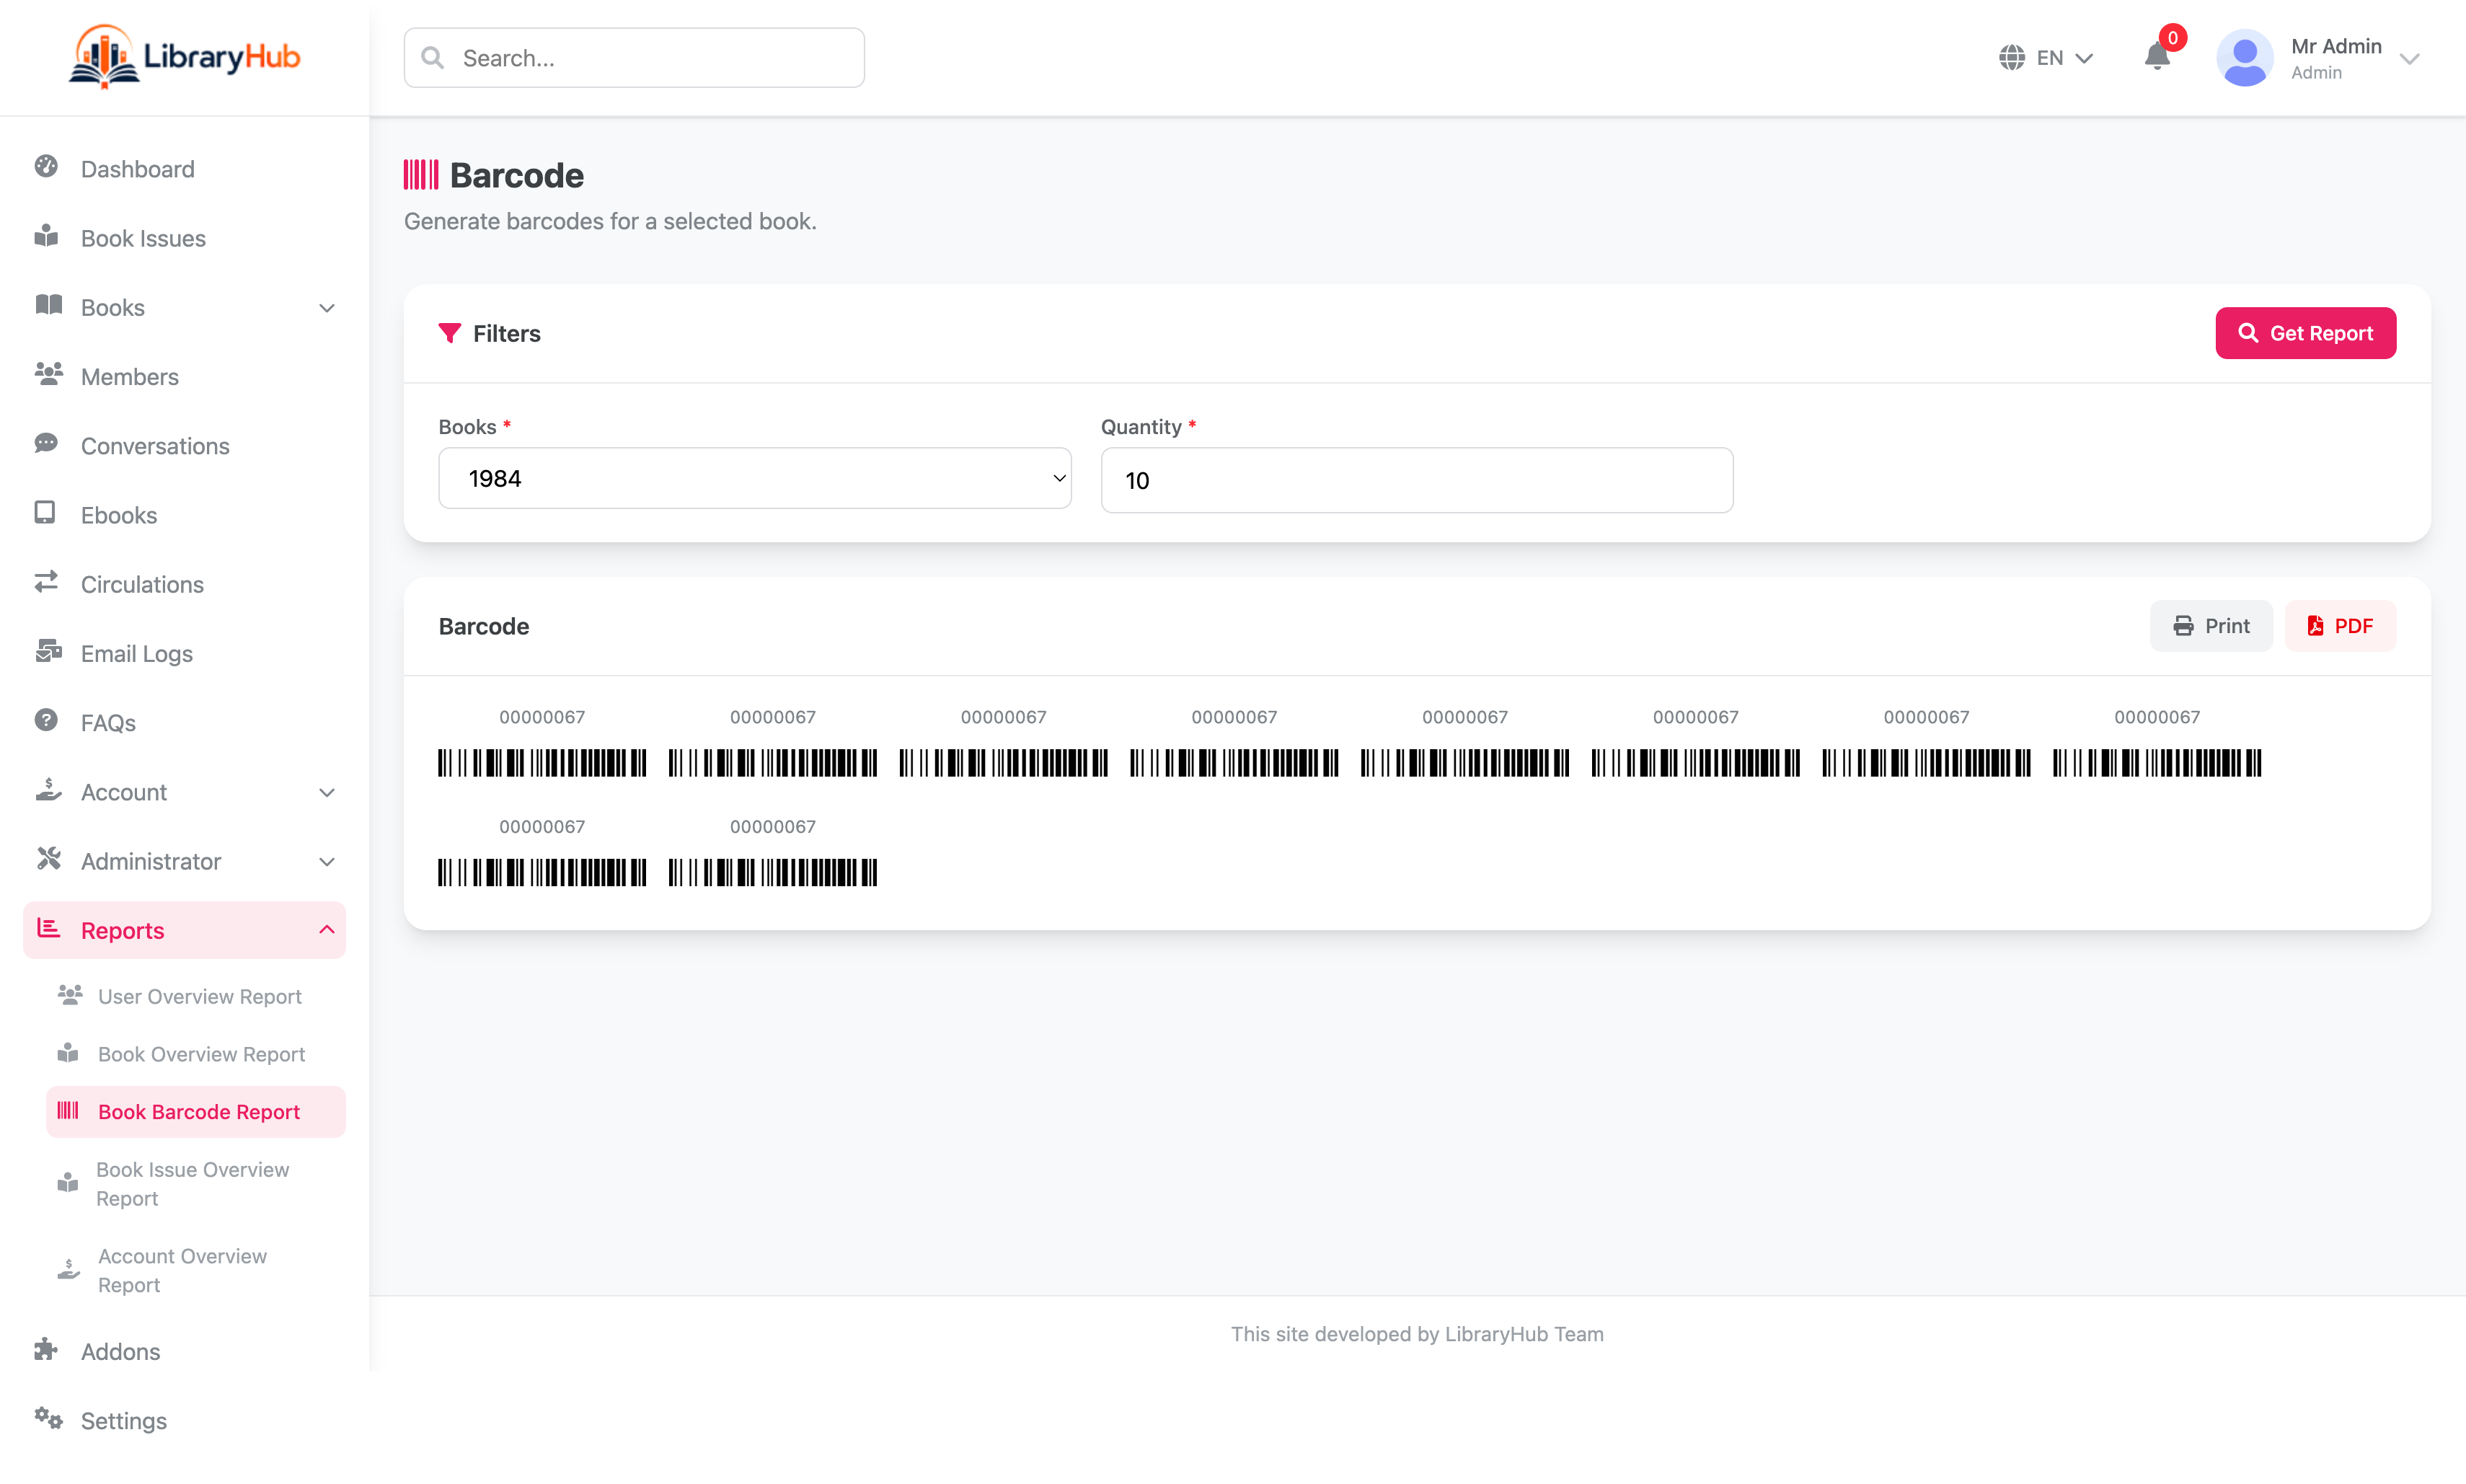The width and height of the screenshot is (2466, 1484).
Task: Click the Mr Admin avatar
Action: click(2245, 58)
